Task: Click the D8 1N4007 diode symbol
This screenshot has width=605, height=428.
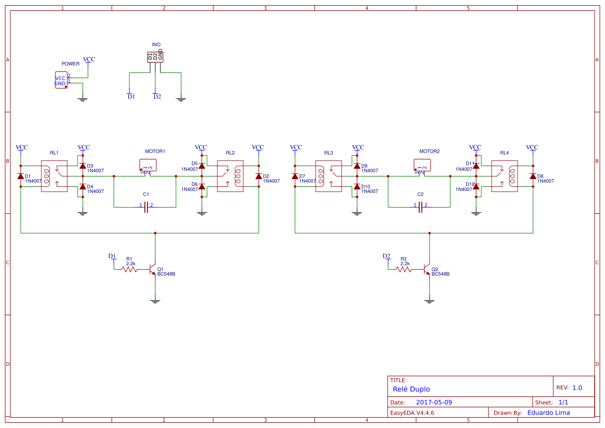Action: [533, 176]
